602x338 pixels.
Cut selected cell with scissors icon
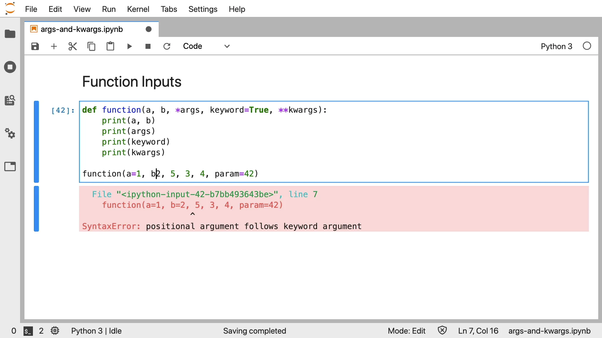tap(72, 46)
